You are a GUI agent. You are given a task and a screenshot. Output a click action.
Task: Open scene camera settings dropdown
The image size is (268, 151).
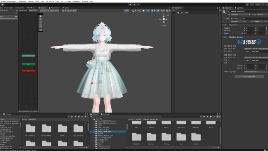163,10
